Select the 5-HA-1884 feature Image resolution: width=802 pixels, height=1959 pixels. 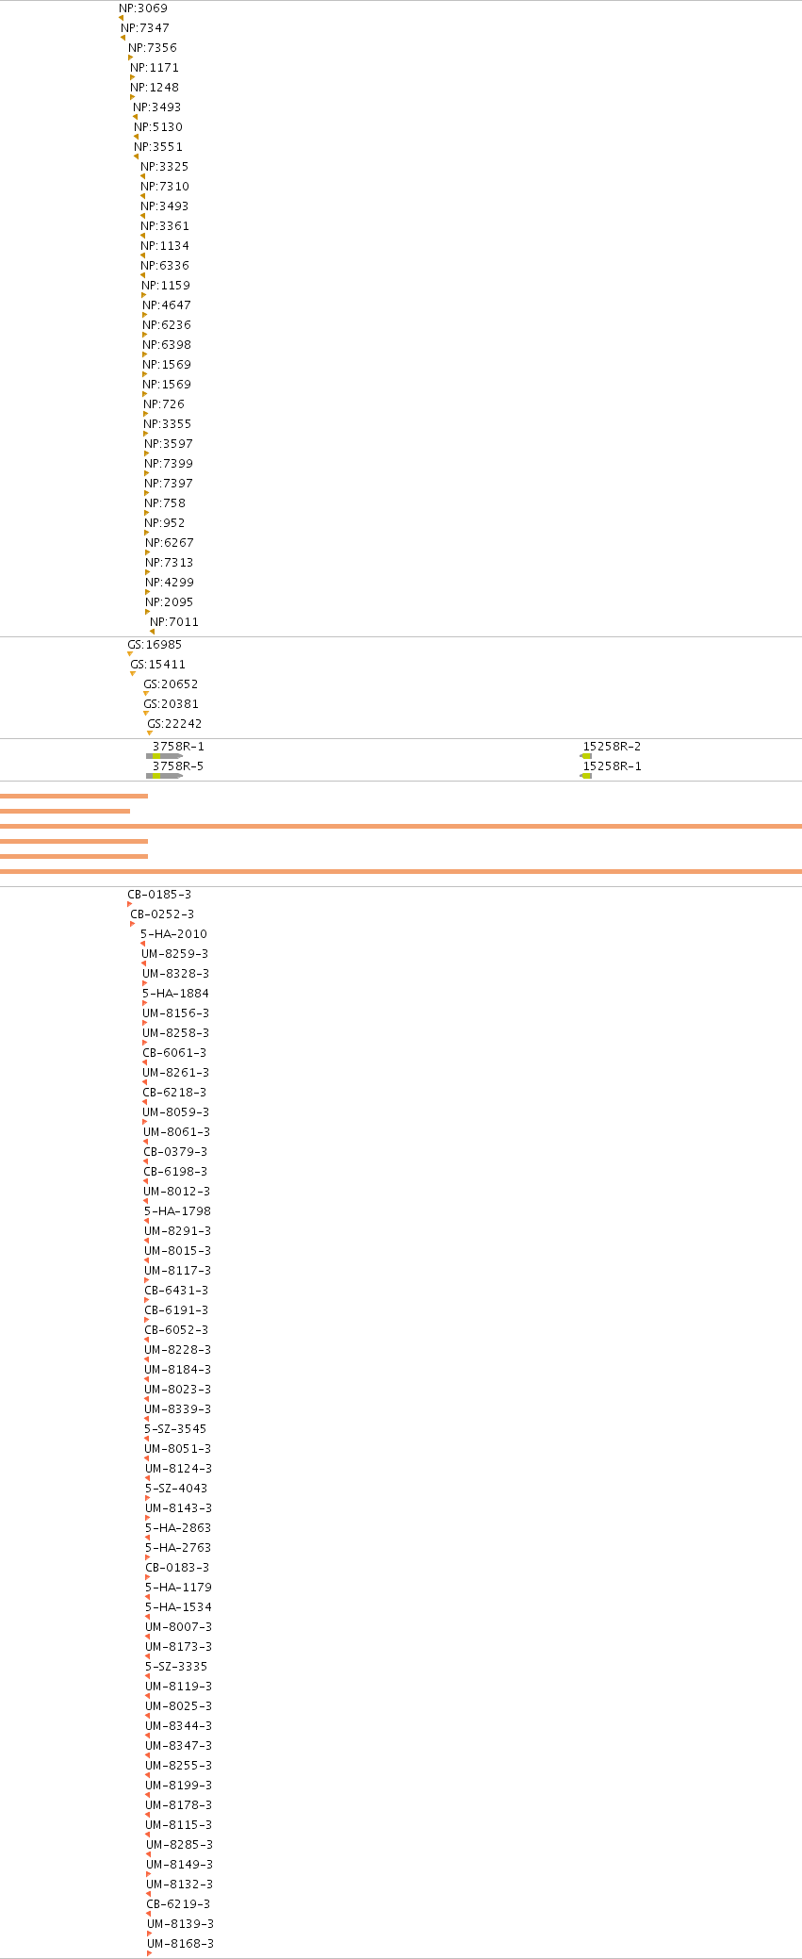coord(175,994)
